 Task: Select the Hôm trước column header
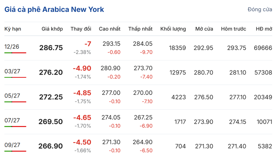point(233,29)
